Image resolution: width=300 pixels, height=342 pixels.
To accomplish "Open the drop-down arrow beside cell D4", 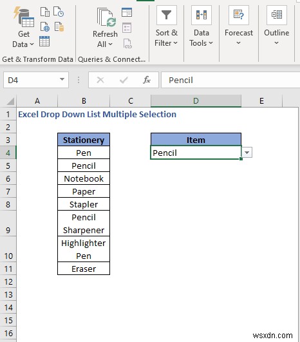I will [247, 152].
